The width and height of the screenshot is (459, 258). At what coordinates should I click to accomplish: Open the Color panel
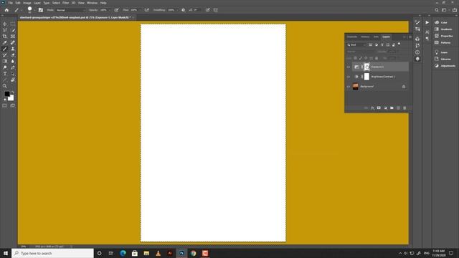[x=441, y=22]
